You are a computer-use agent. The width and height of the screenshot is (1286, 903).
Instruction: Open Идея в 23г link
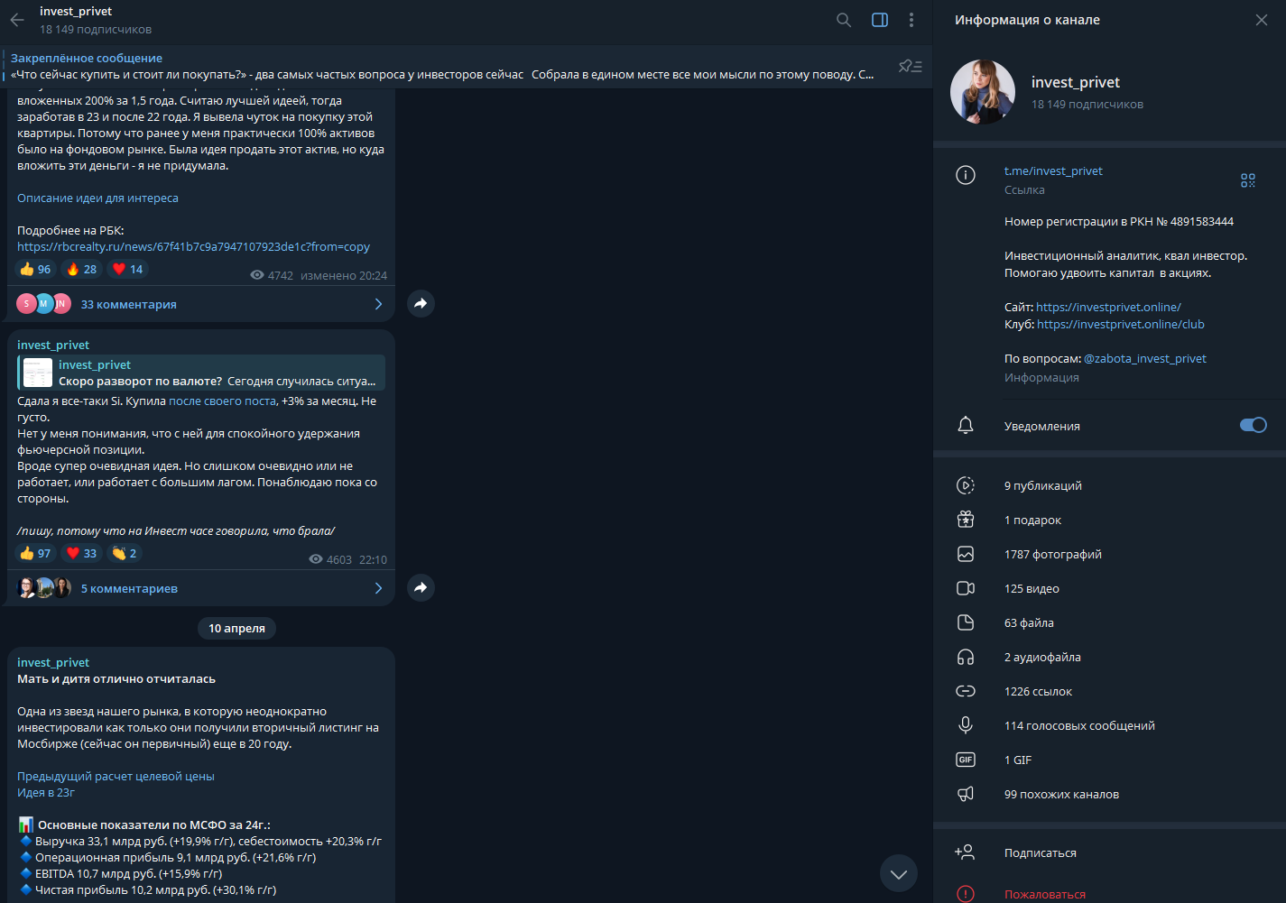pos(46,792)
